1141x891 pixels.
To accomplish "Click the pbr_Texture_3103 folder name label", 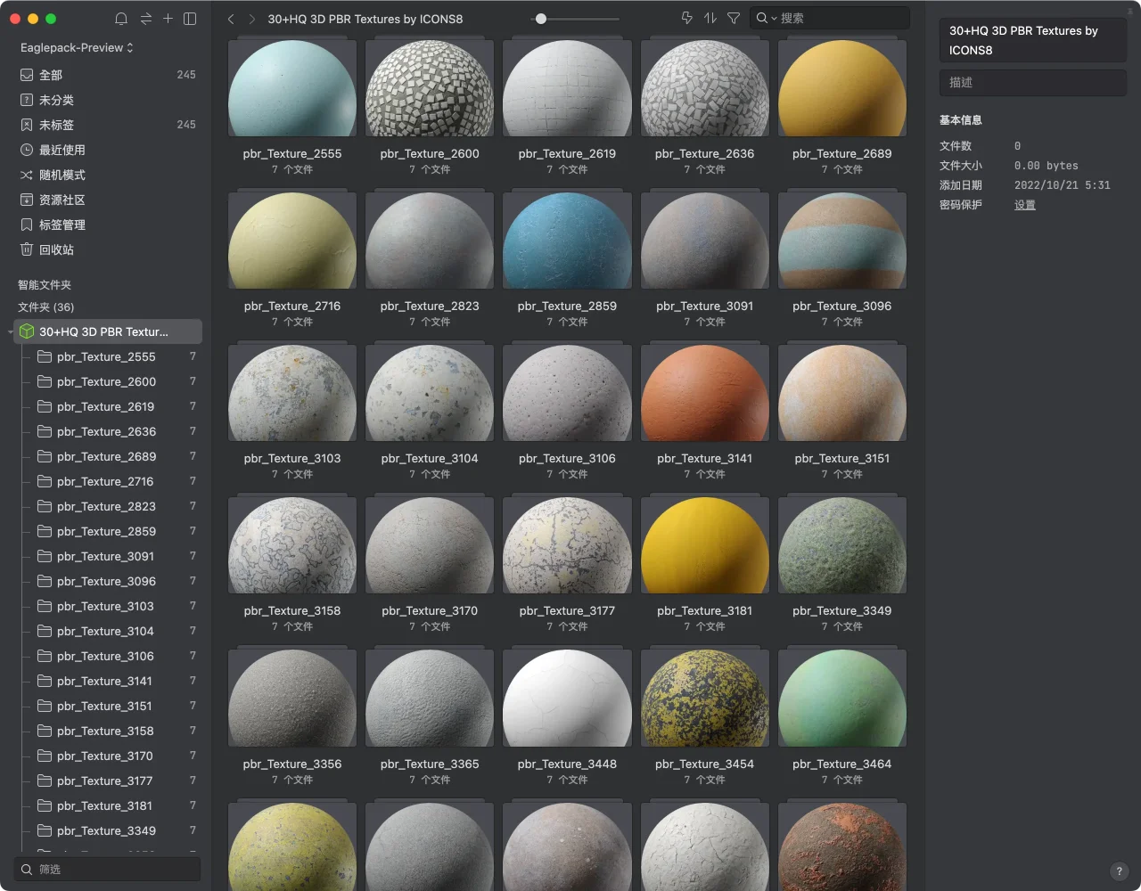I will (292, 458).
